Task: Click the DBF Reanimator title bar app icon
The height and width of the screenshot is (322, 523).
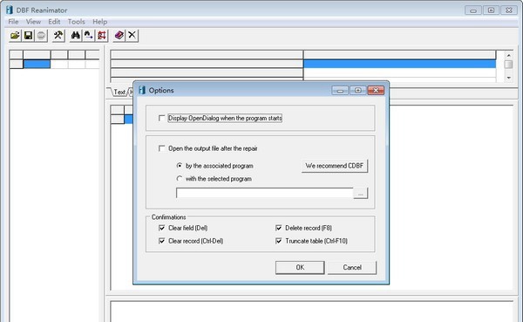Action: [10, 10]
